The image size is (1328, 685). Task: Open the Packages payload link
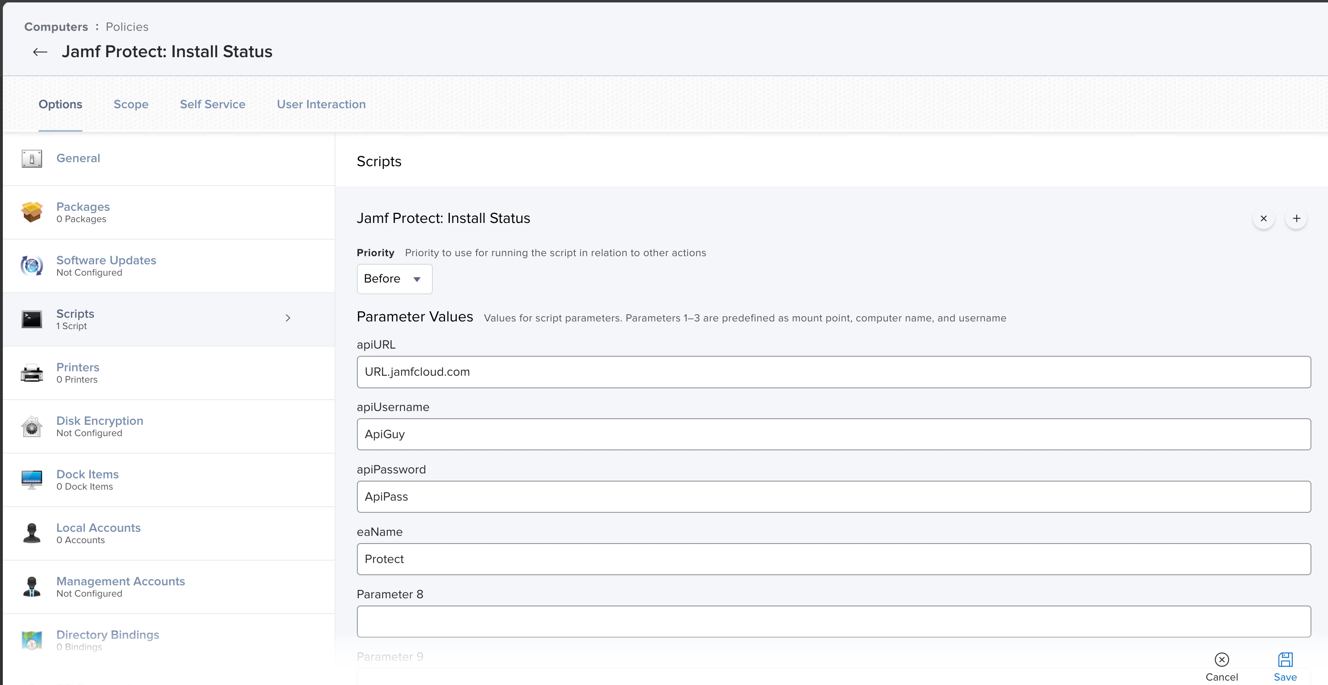[x=83, y=207]
